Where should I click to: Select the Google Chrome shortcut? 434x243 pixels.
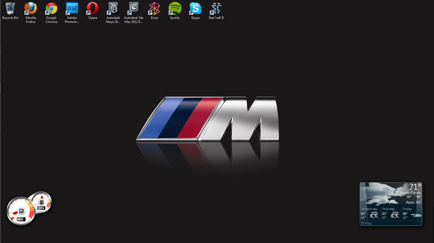coord(51,13)
